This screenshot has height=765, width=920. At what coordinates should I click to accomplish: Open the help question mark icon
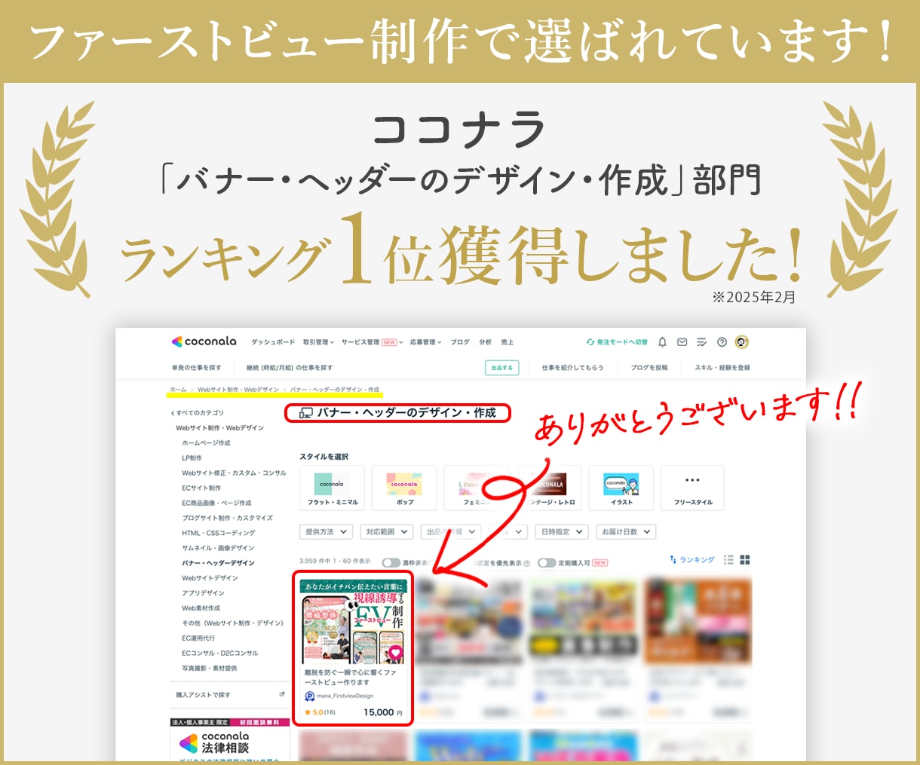click(722, 342)
